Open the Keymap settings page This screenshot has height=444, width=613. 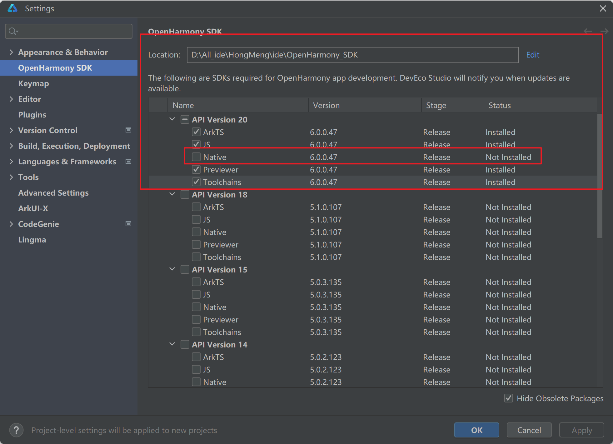[33, 83]
